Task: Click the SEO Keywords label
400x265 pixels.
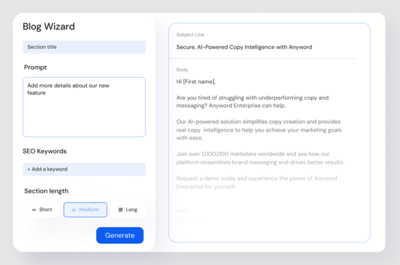Action: coord(45,151)
